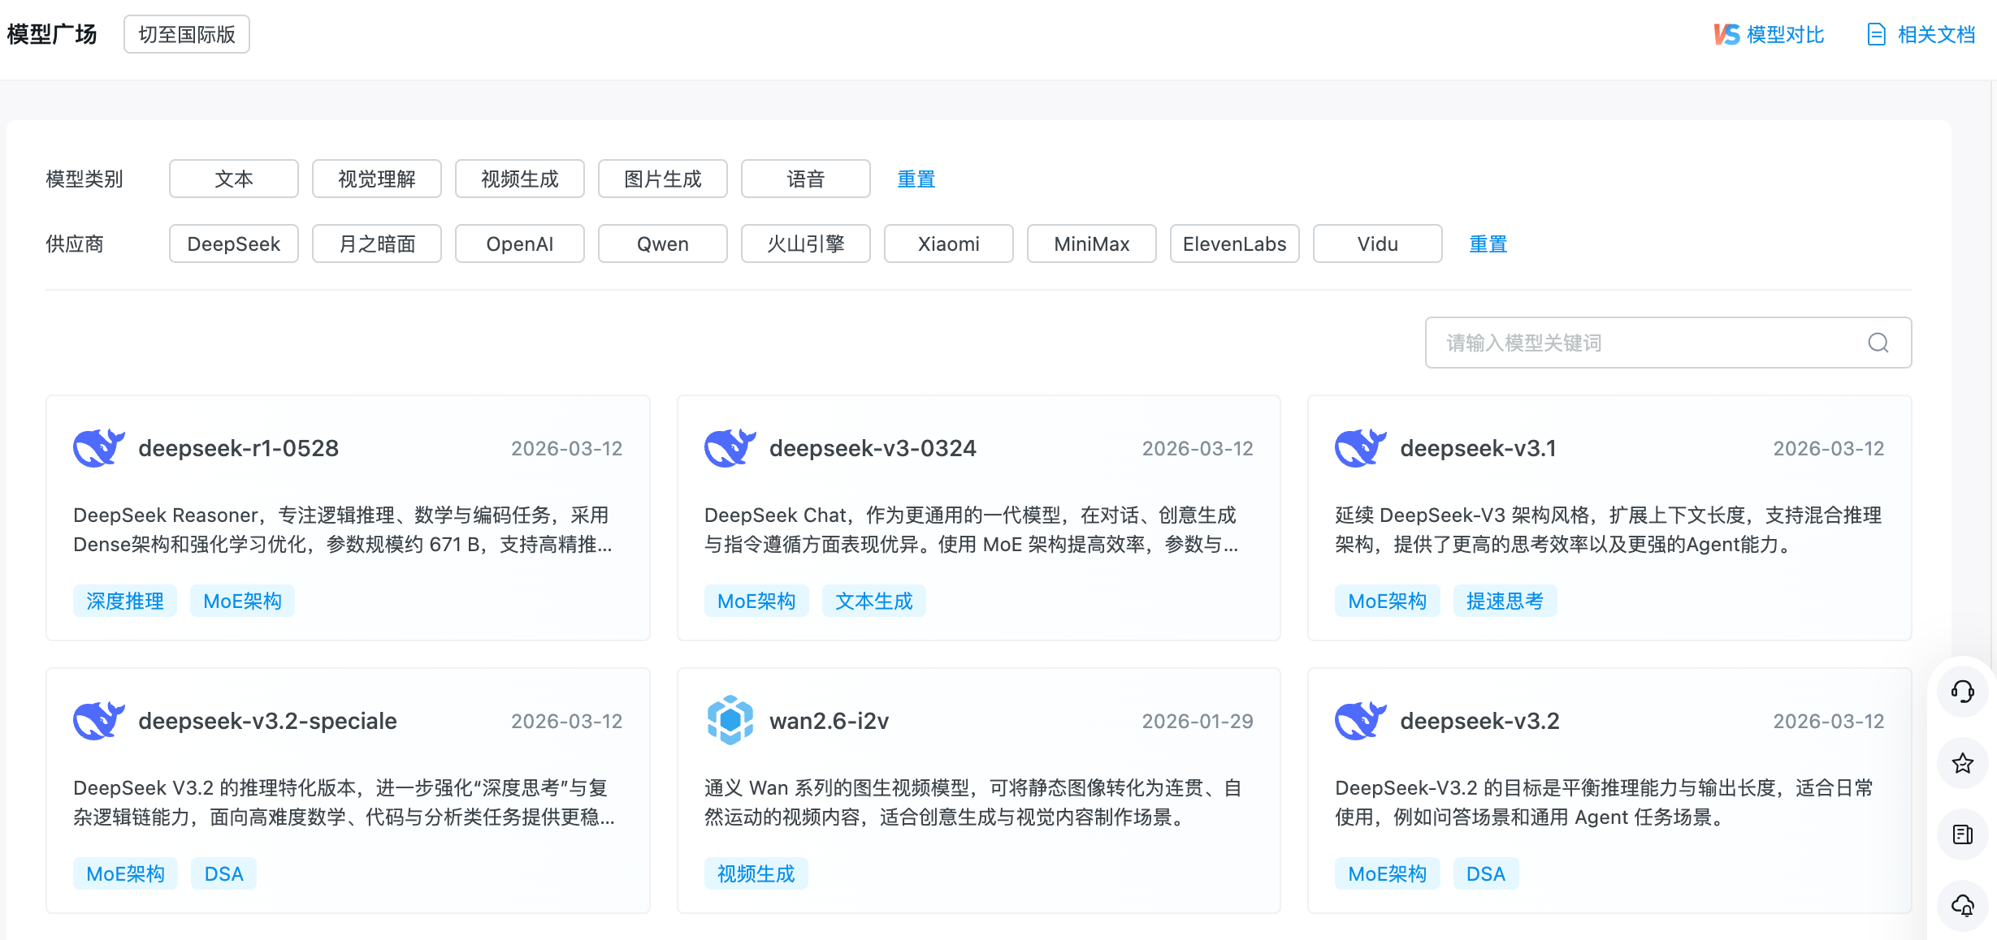Click the cloud icon on right sidebar
This screenshot has width=1997, height=940.
[x=1962, y=904]
